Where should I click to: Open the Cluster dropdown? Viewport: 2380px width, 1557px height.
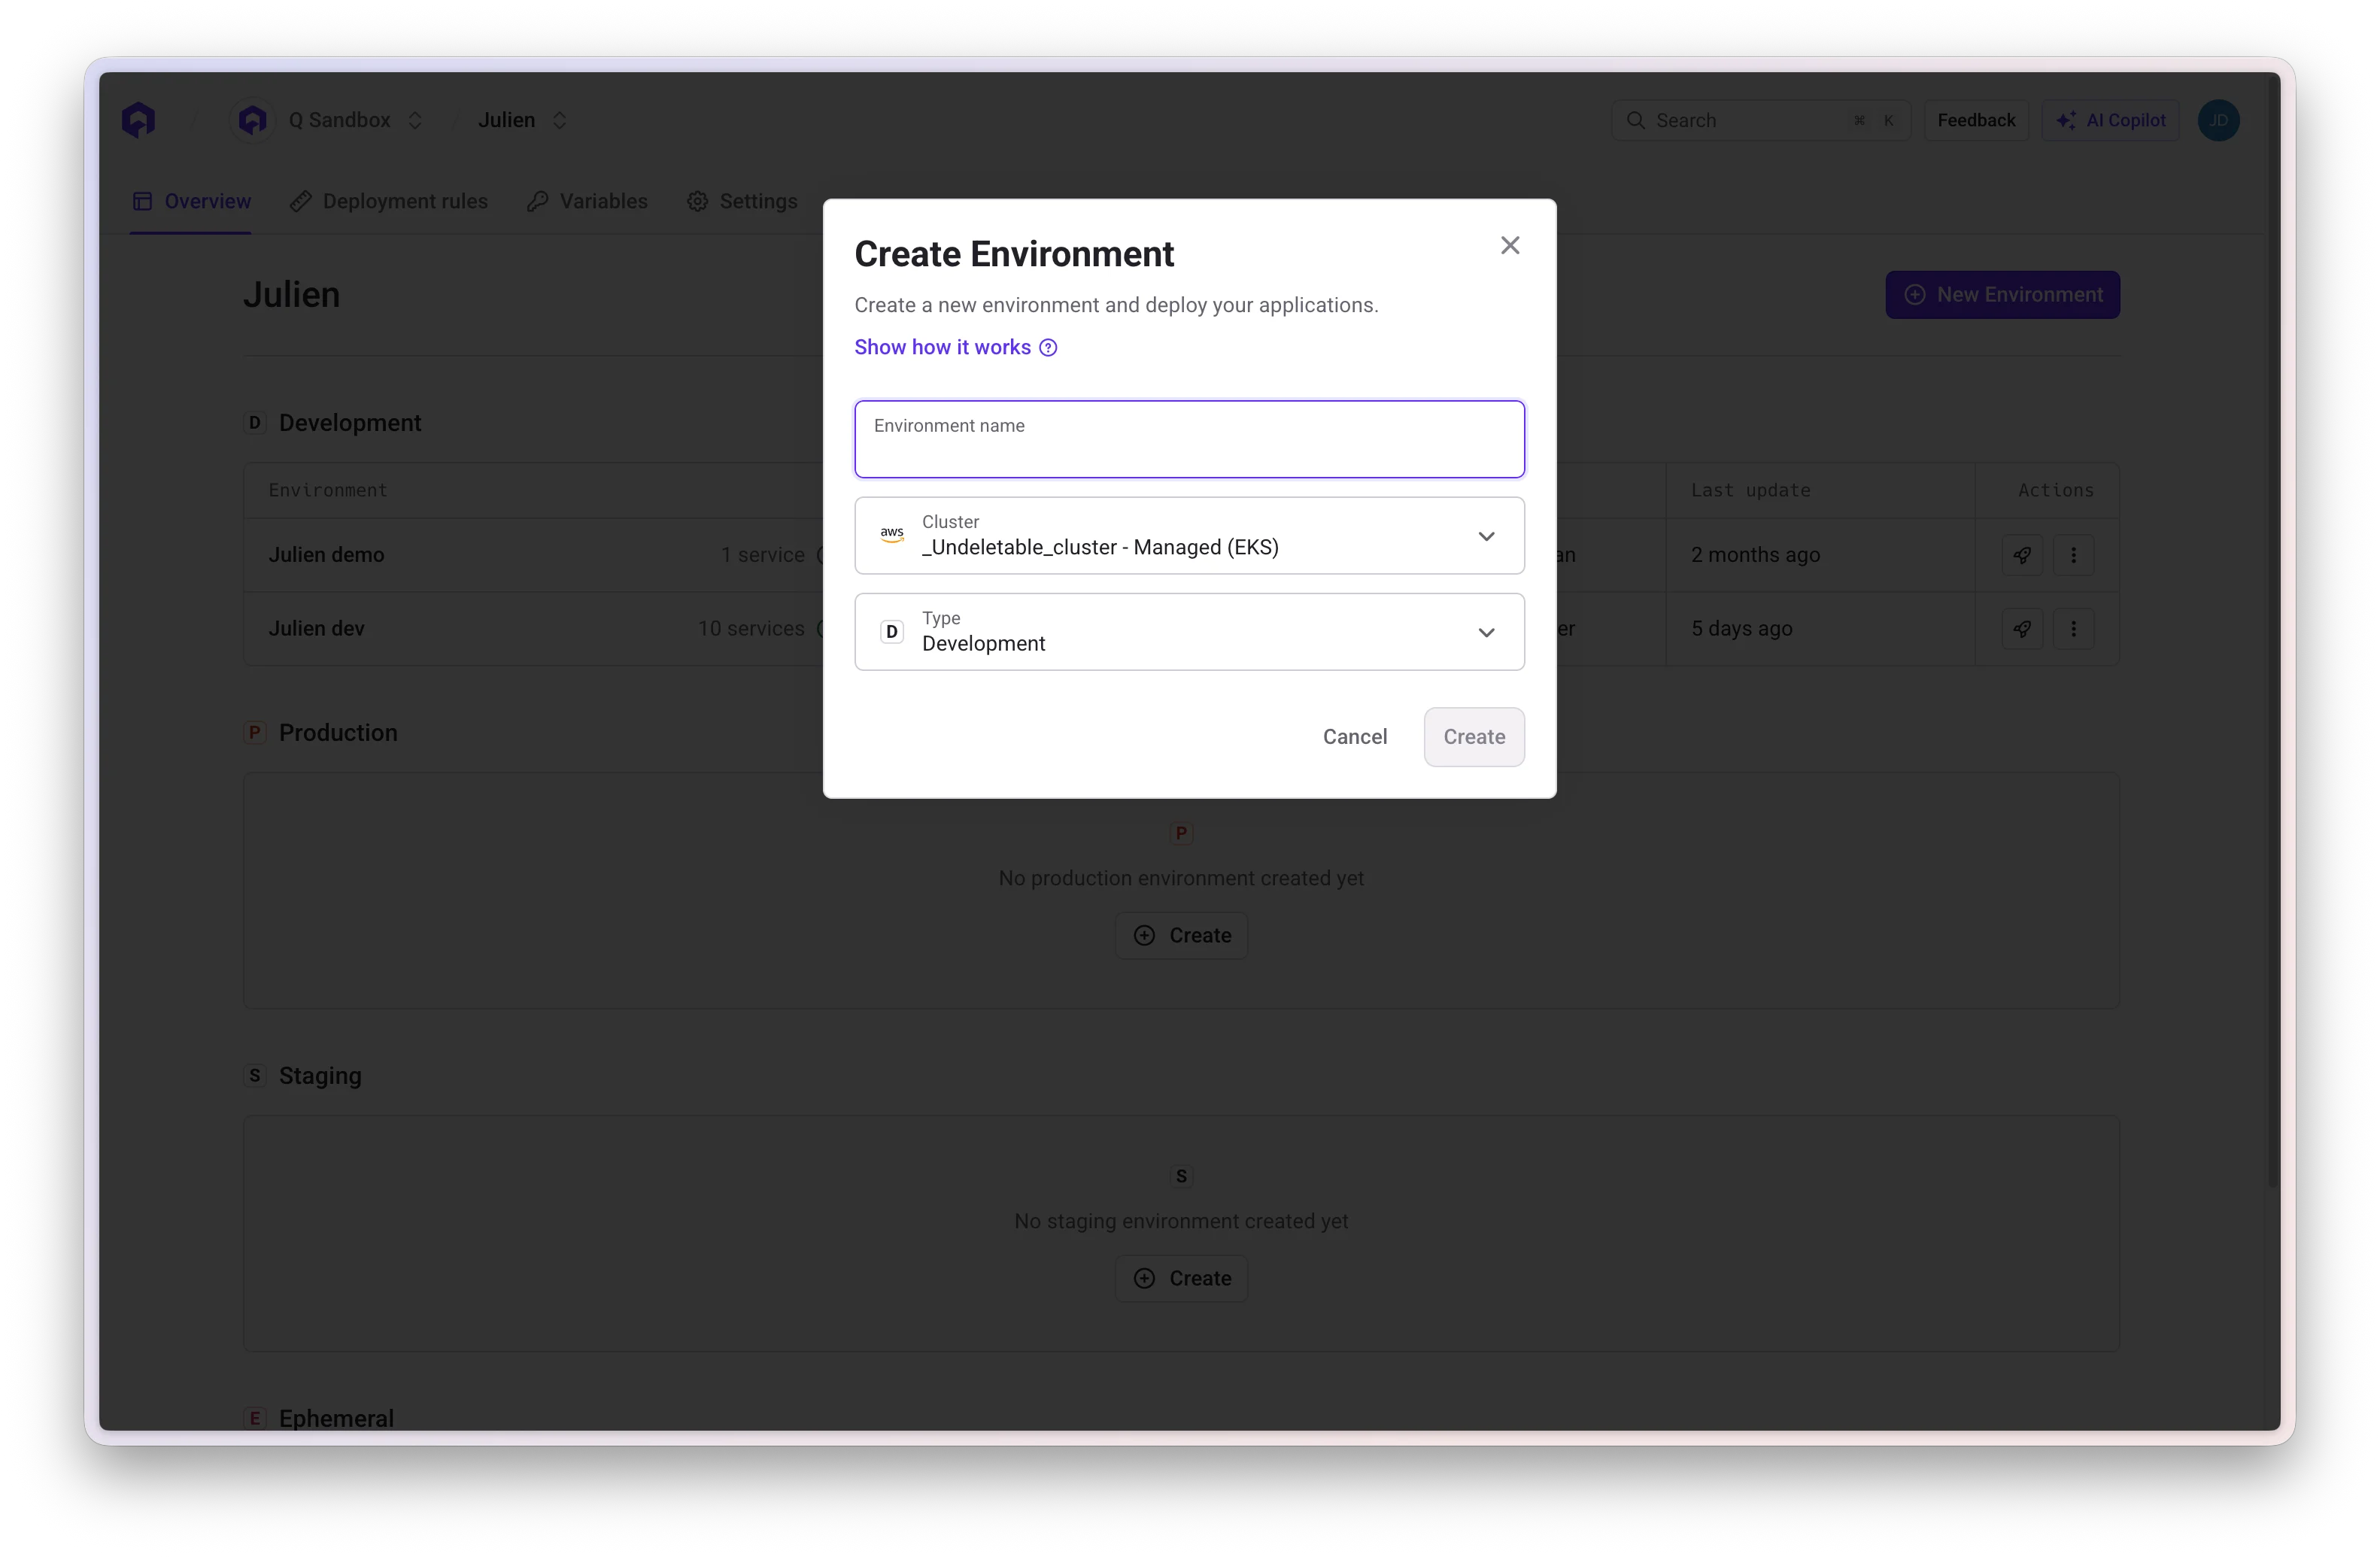[x=1189, y=535]
